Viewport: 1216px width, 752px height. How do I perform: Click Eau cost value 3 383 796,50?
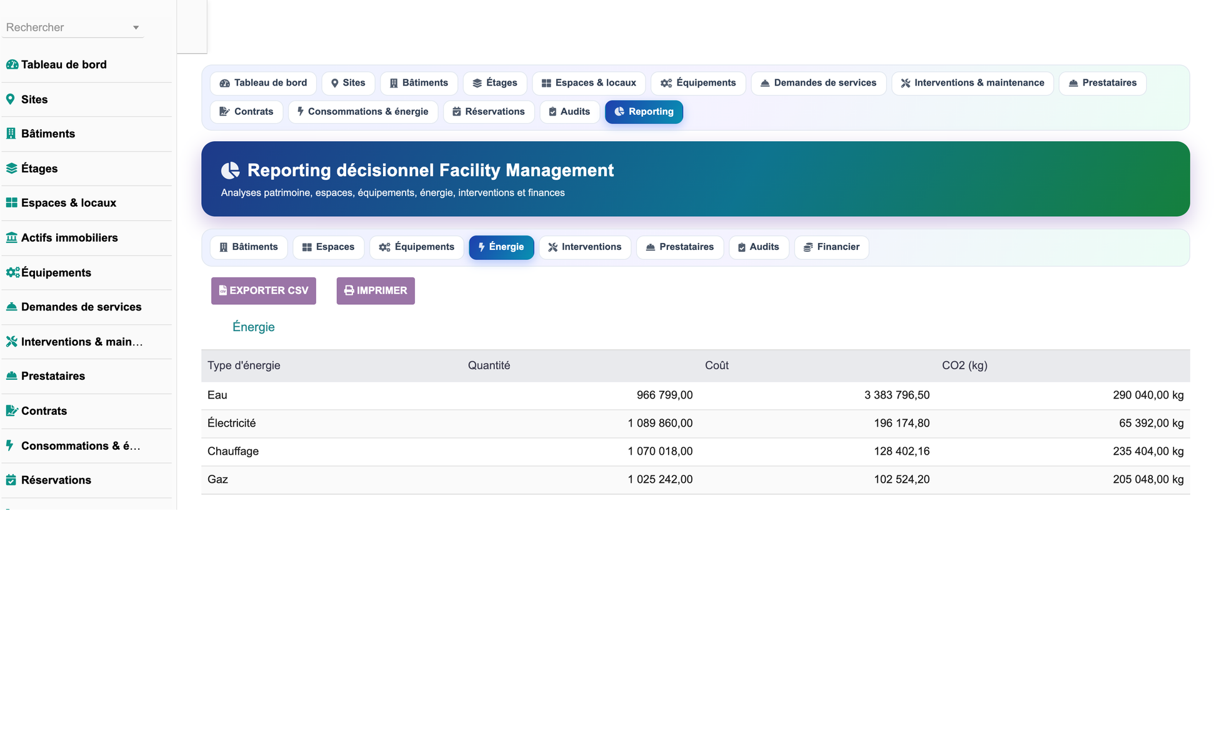coord(897,395)
